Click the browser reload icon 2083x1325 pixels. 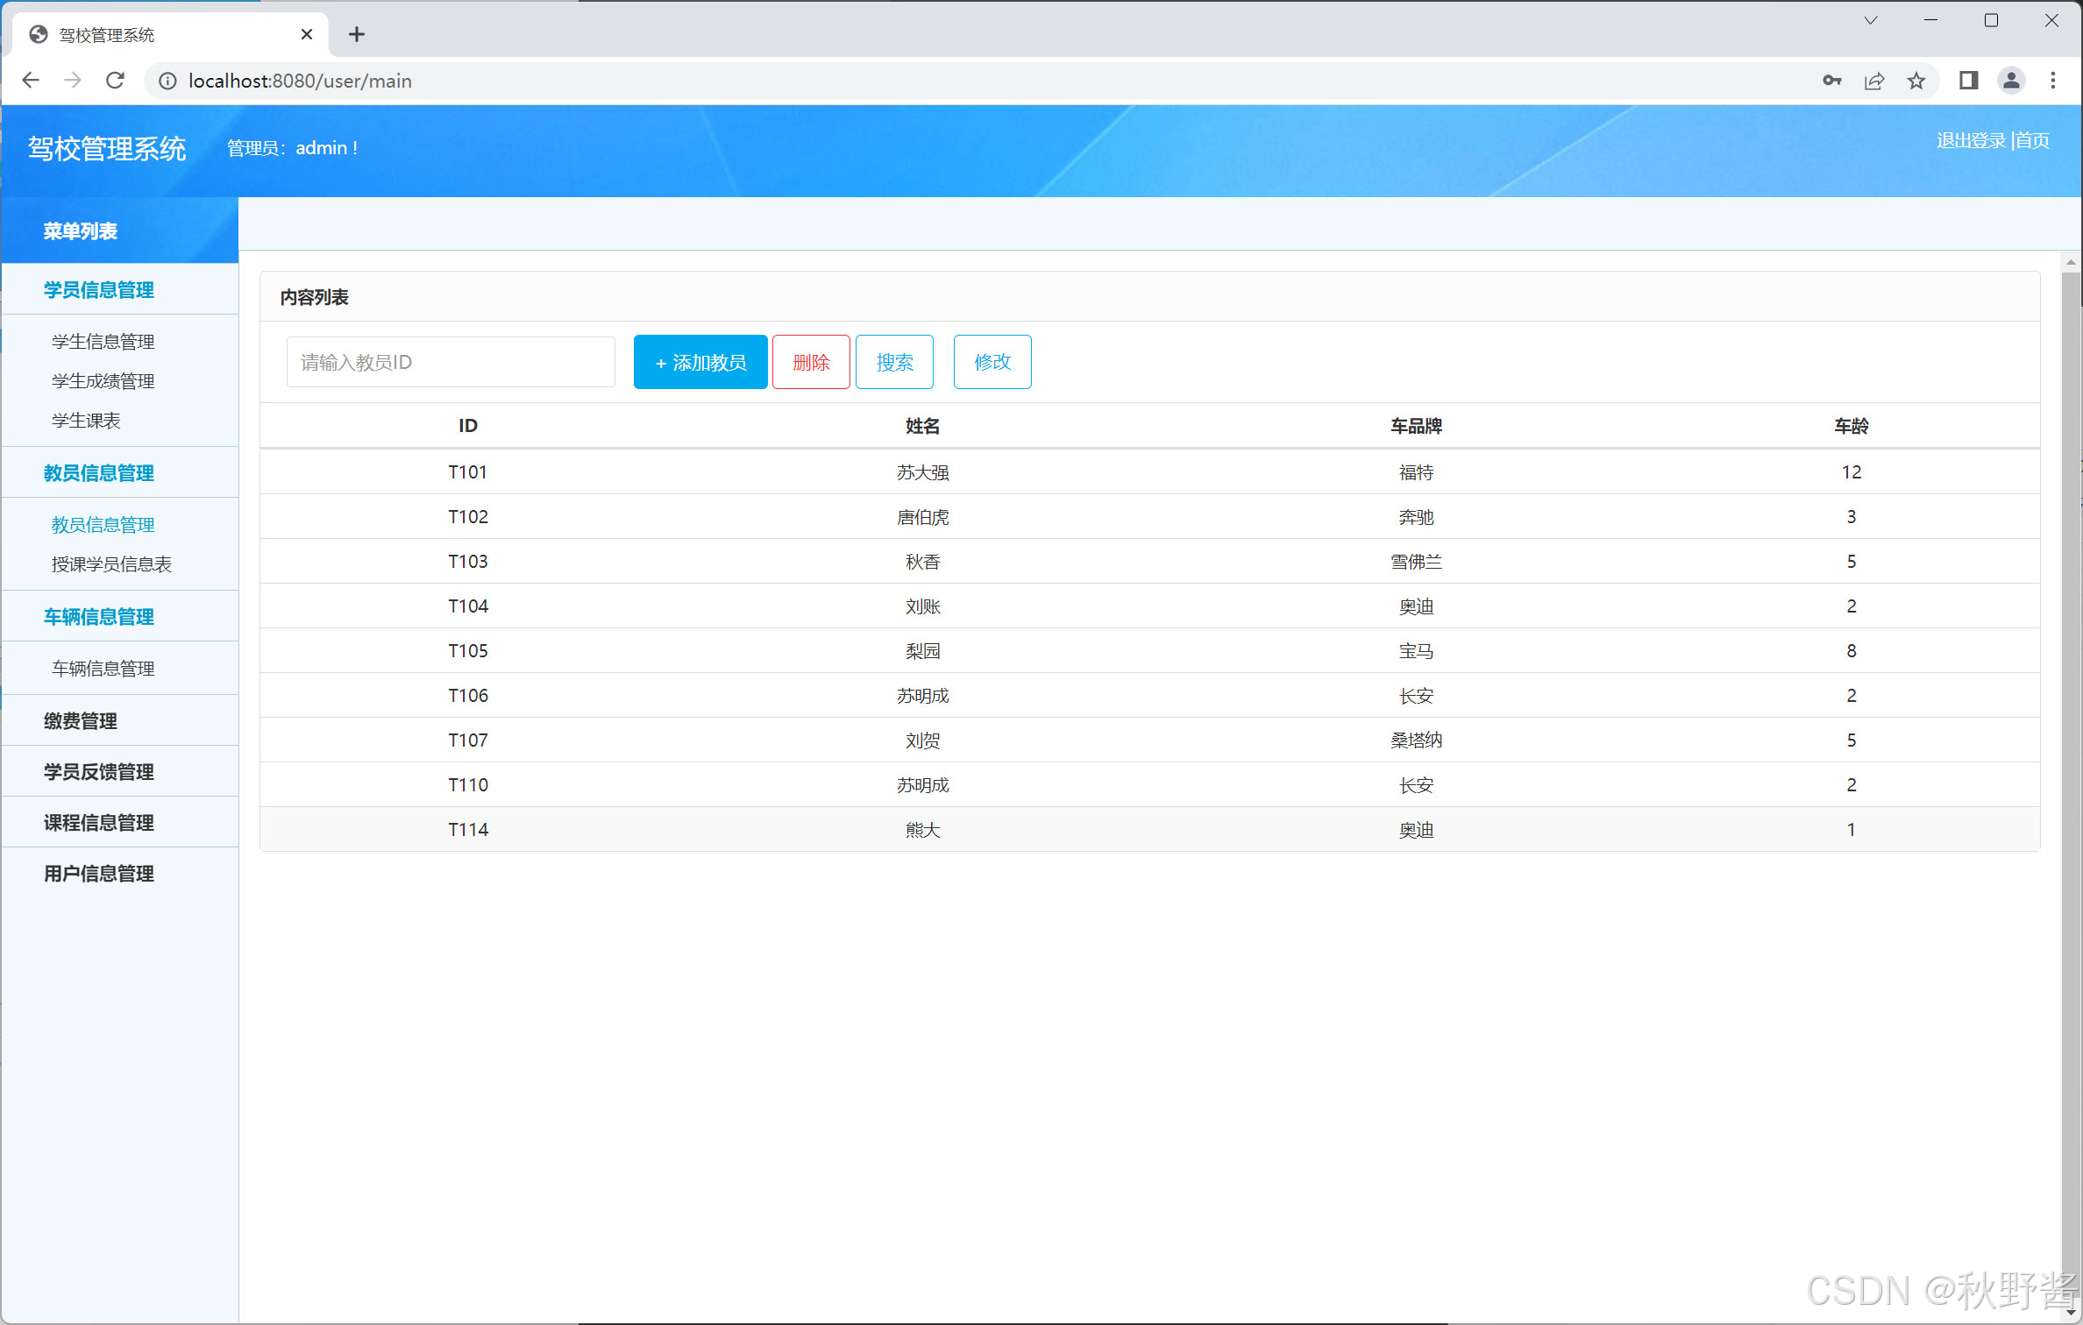click(x=115, y=81)
